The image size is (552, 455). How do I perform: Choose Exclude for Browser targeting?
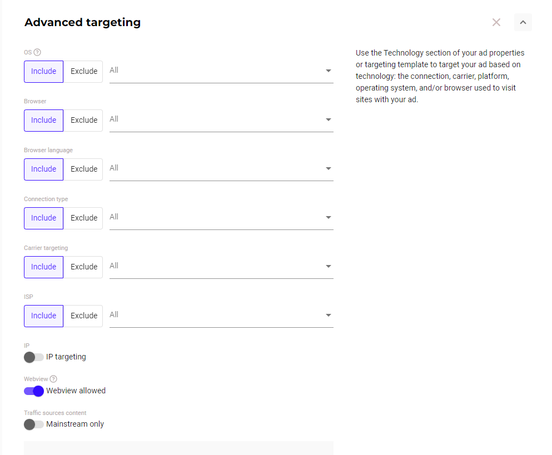click(x=83, y=120)
